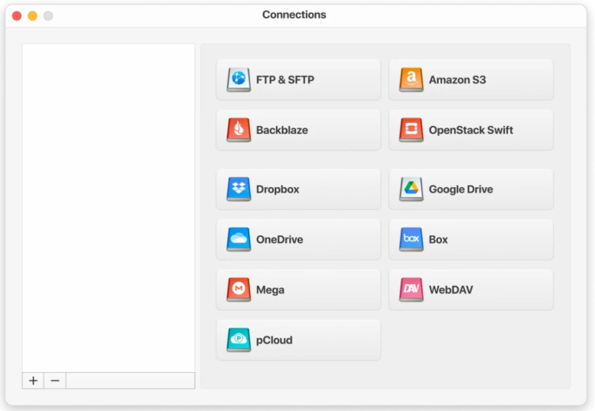Click the Connections window title text
The image size is (595, 411).
point(294,15)
